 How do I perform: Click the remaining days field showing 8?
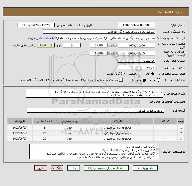pos(72,45)
